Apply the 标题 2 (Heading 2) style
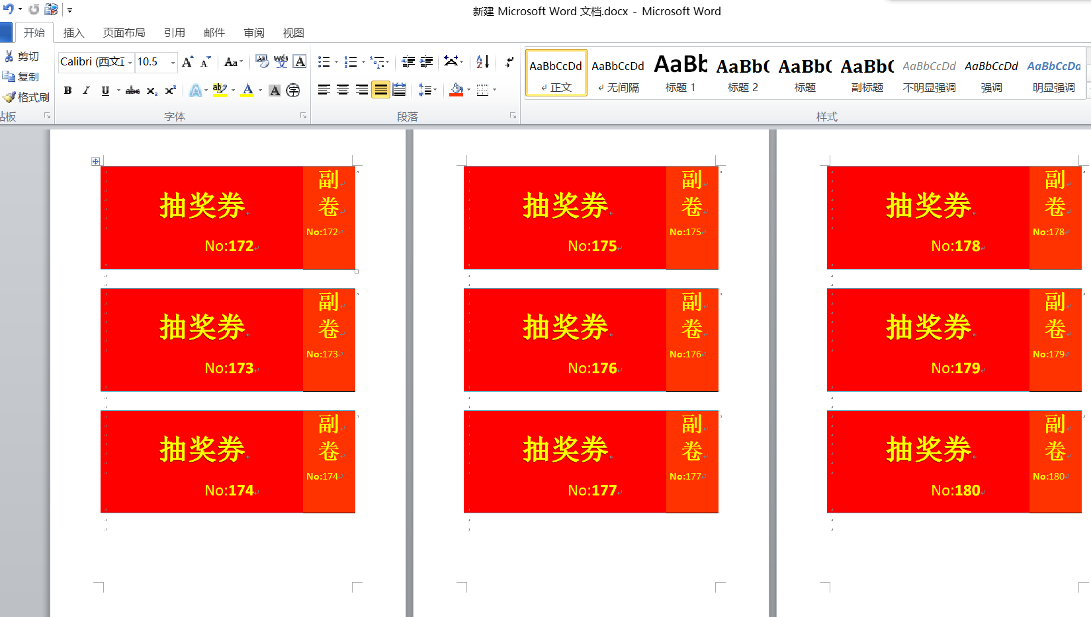 click(x=742, y=73)
